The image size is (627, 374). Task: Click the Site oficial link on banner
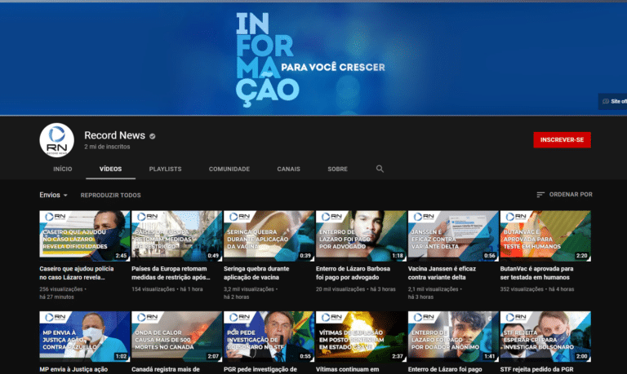tap(613, 102)
